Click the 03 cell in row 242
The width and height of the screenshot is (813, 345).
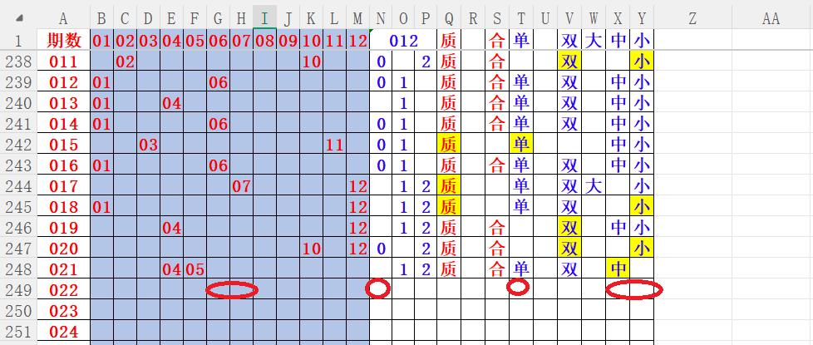coord(148,144)
